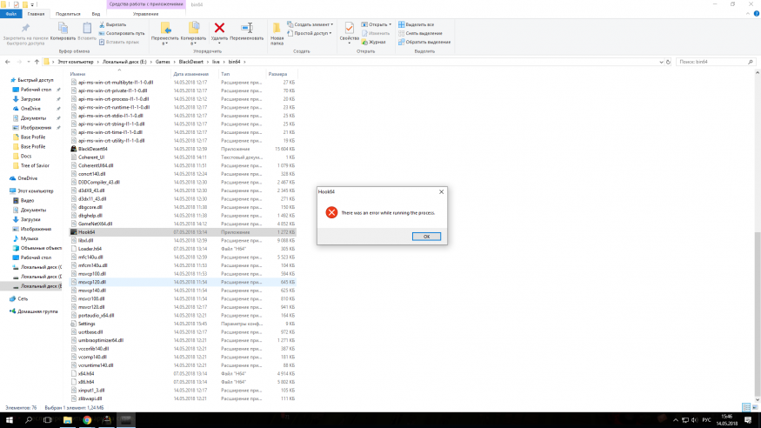Click the Up one level arrow
Screen dimensions: 761x428
pyautogui.click(x=37, y=62)
